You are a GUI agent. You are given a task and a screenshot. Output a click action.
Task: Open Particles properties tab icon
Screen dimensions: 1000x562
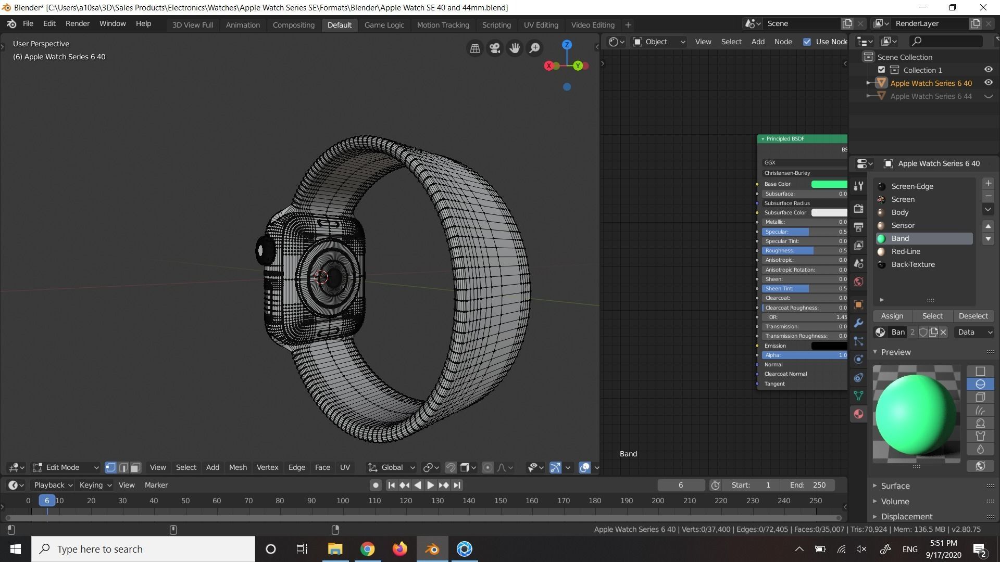[x=859, y=341]
